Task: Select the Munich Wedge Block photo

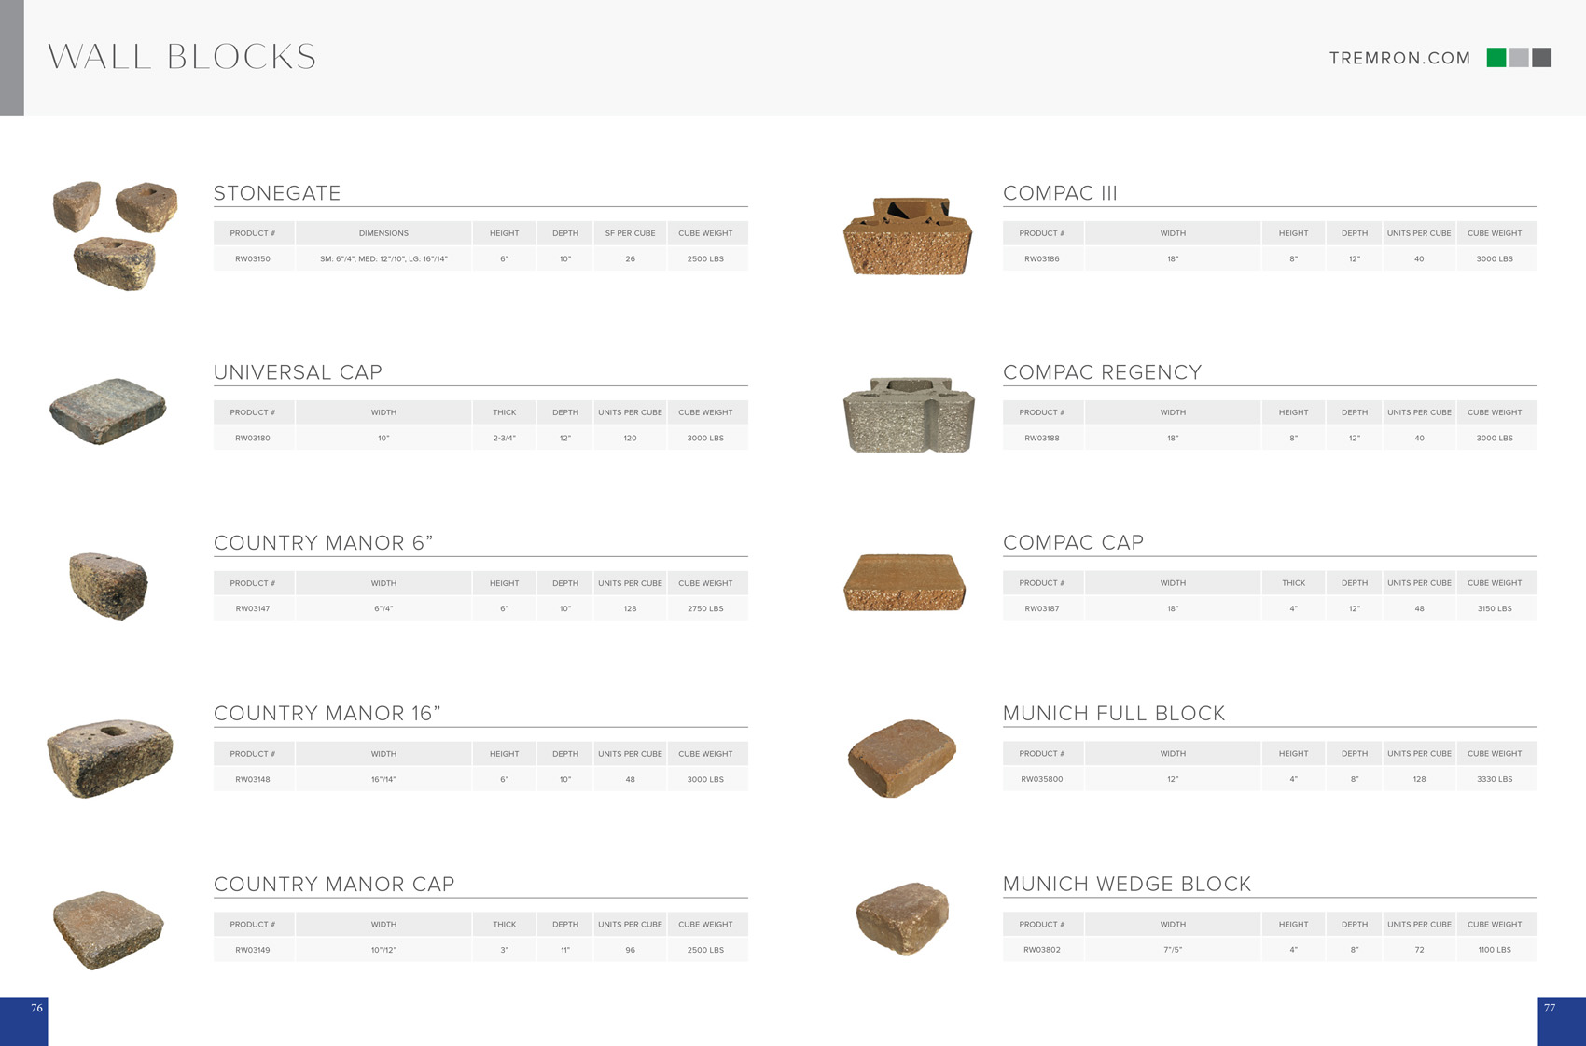Action: click(x=902, y=917)
